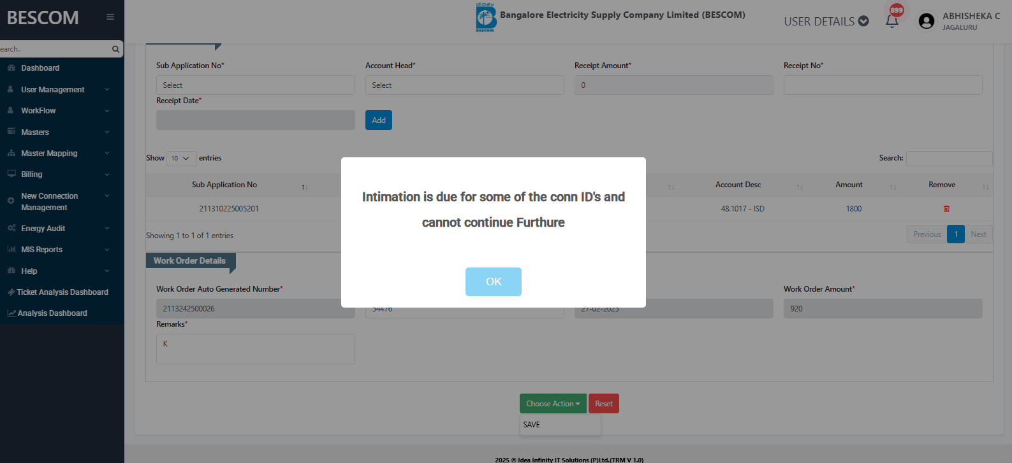
Task: Open Dashboard from the sidebar
Action: pos(40,68)
